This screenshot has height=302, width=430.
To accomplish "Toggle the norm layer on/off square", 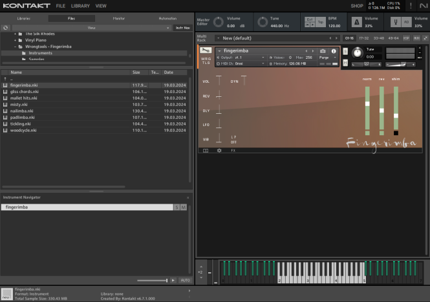I will click(x=367, y=133).
